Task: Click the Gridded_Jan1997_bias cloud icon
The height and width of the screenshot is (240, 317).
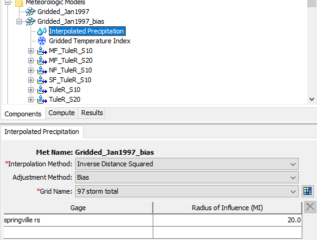Action: click(31, 21)
